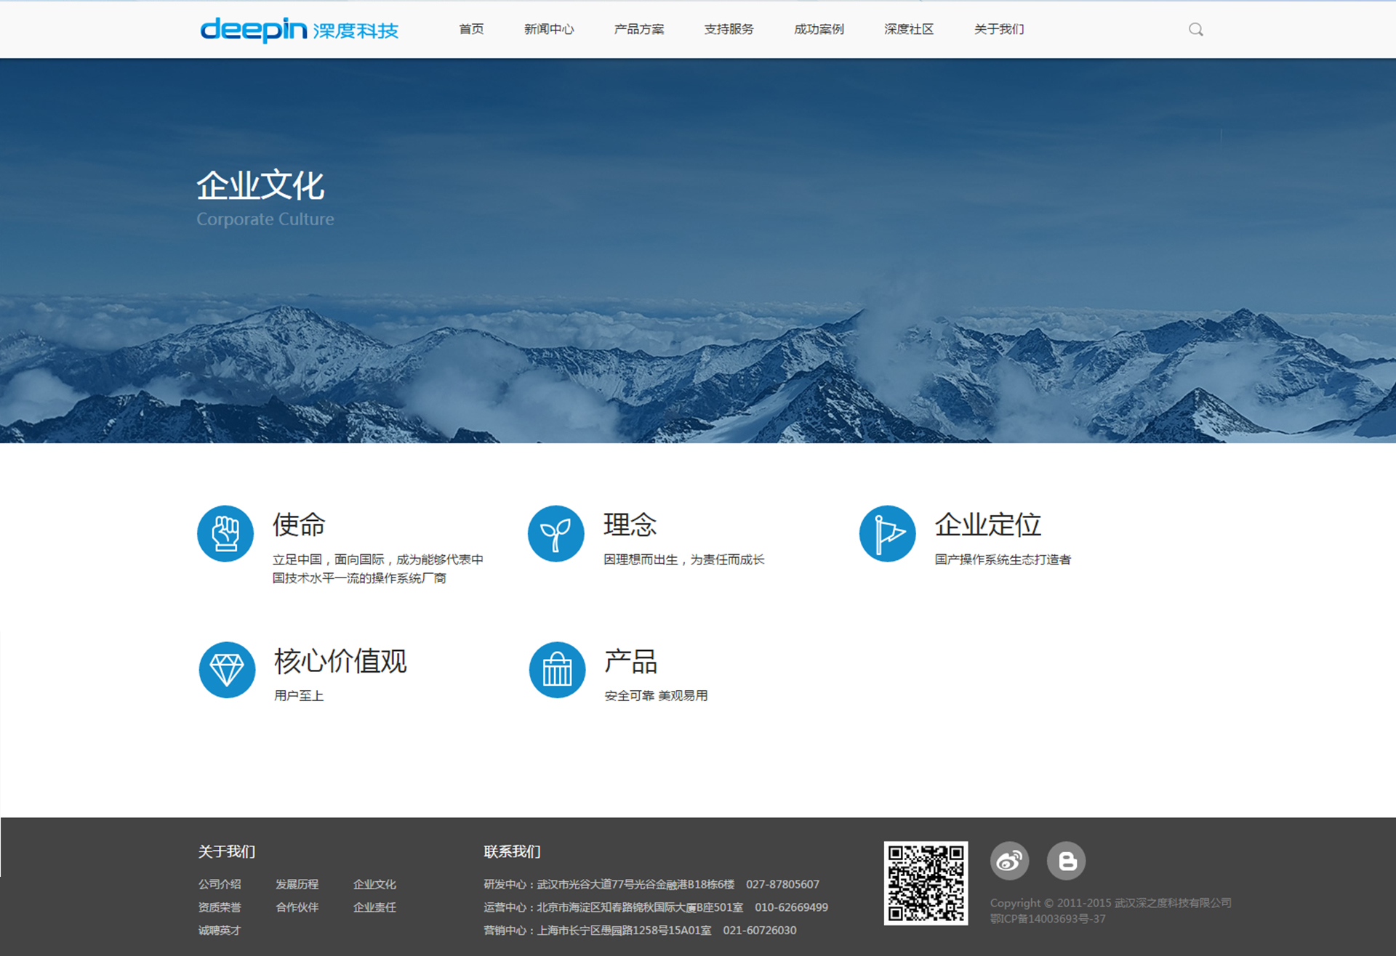Click the 联系我们 footer heading
The height and width of the screenshot is (956, 1396).
[513, 851]
